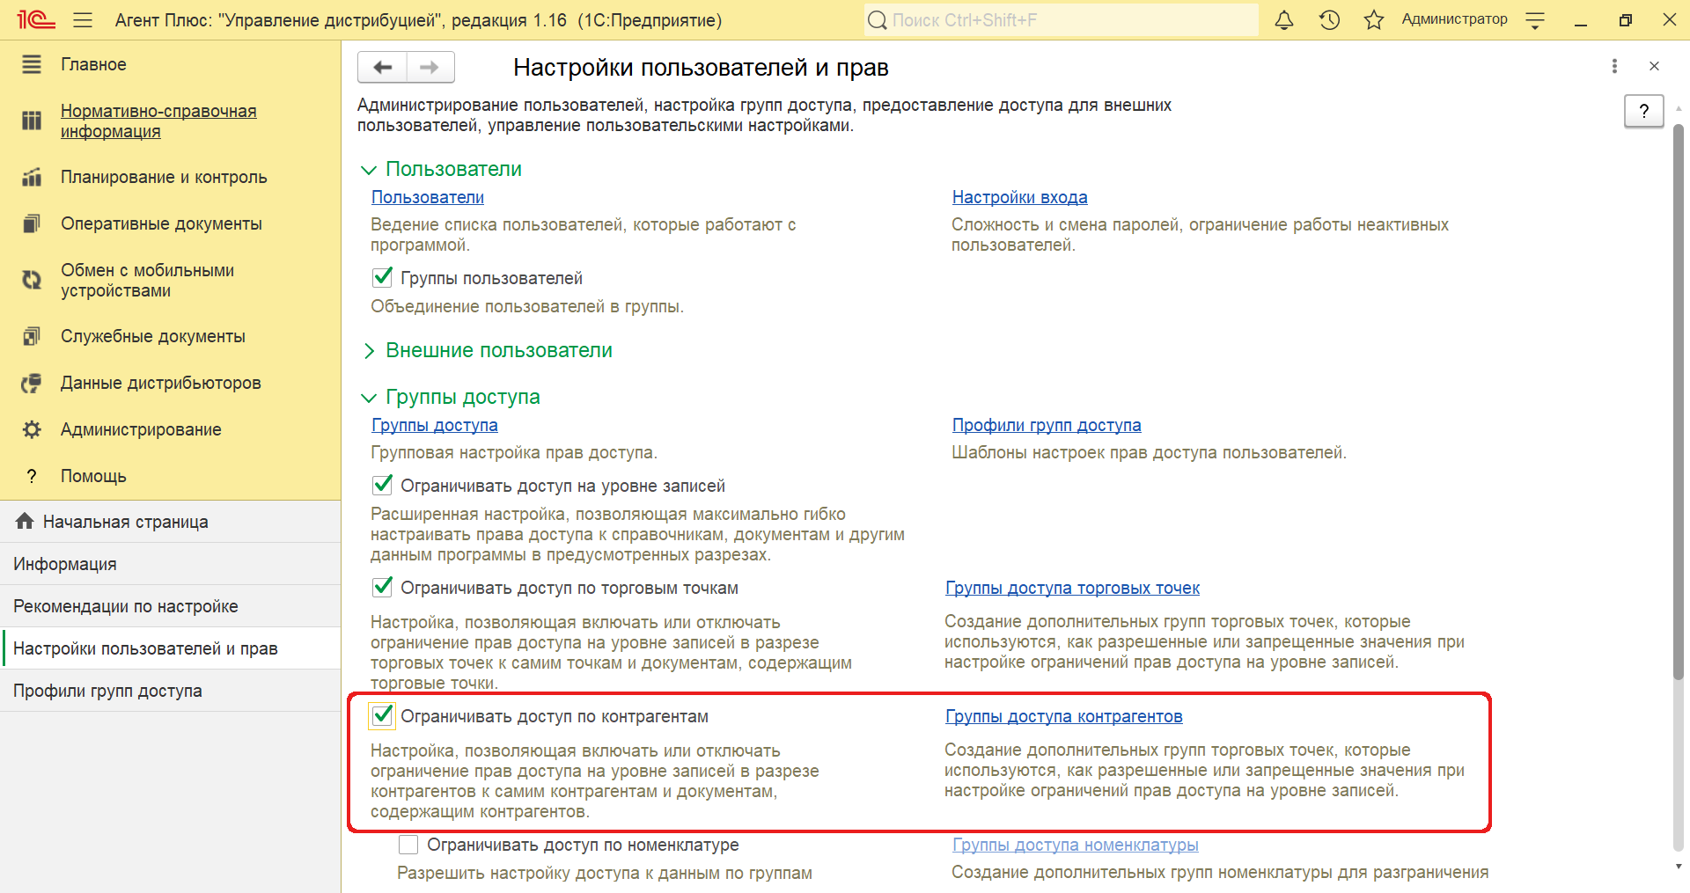
Task: Click the Оперативные документы icon
Action: pyautogui.click(x=32, y=223)
